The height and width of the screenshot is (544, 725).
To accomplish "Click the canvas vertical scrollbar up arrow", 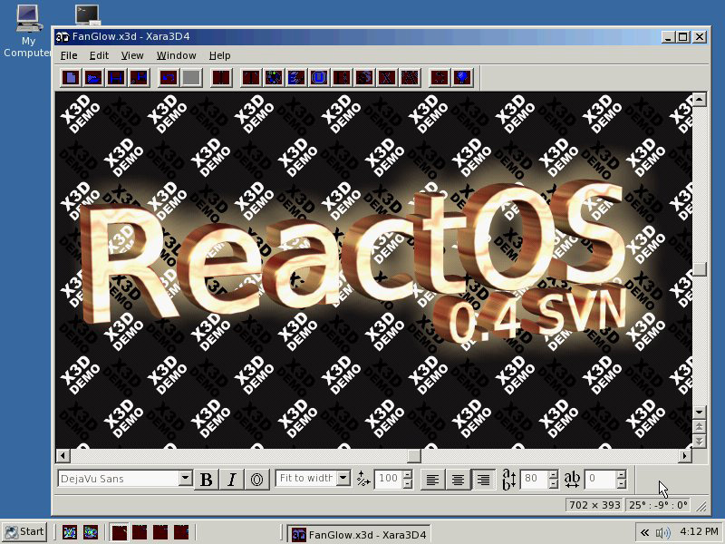I will tap(699, 99).
